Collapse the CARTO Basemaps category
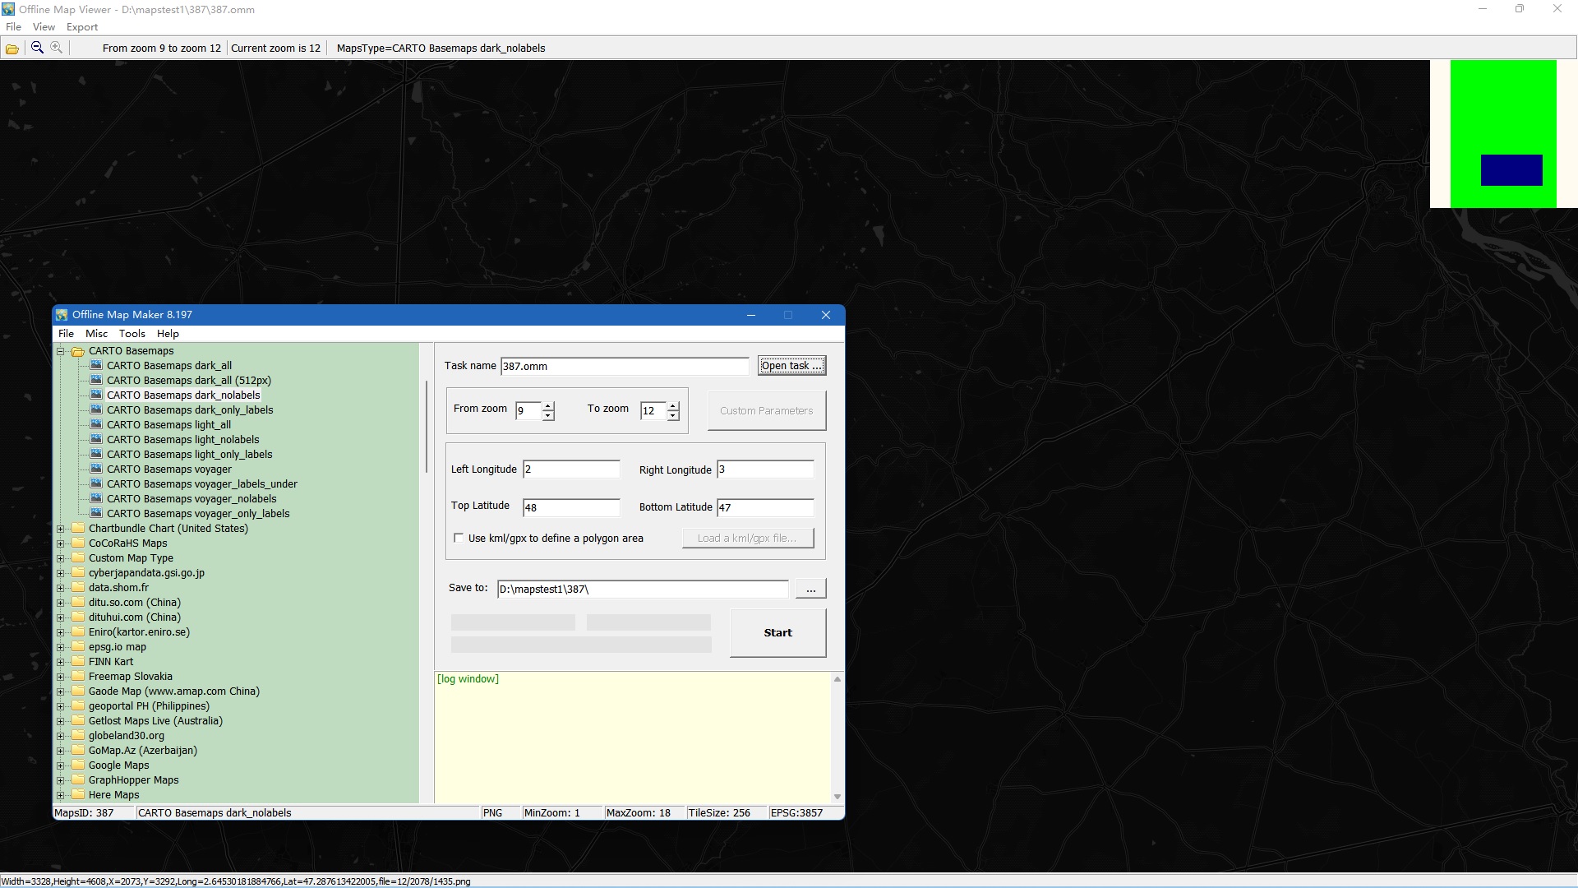 click(x=60, y=350)
